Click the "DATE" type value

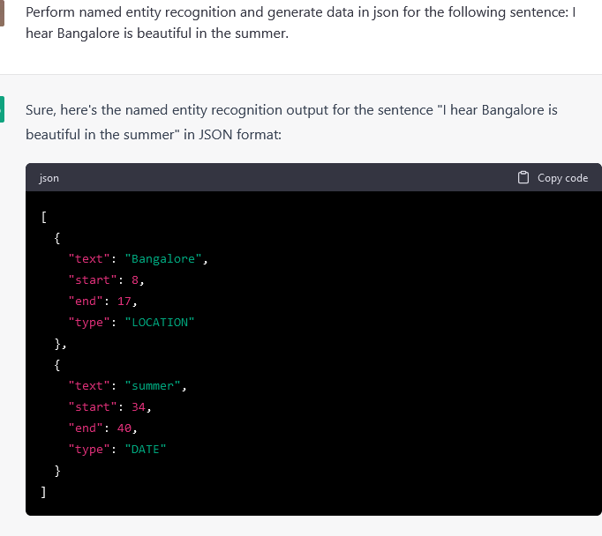click(x=146, y=450)
